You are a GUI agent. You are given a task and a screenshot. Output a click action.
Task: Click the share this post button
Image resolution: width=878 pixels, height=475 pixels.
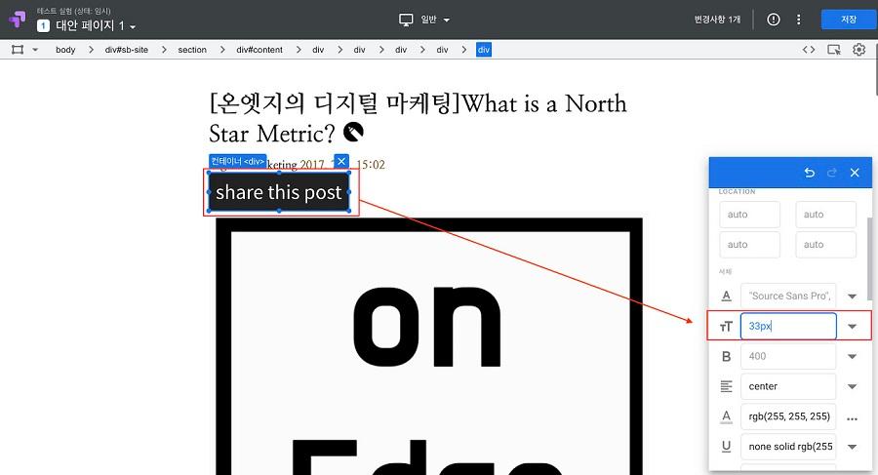[279, 192]
